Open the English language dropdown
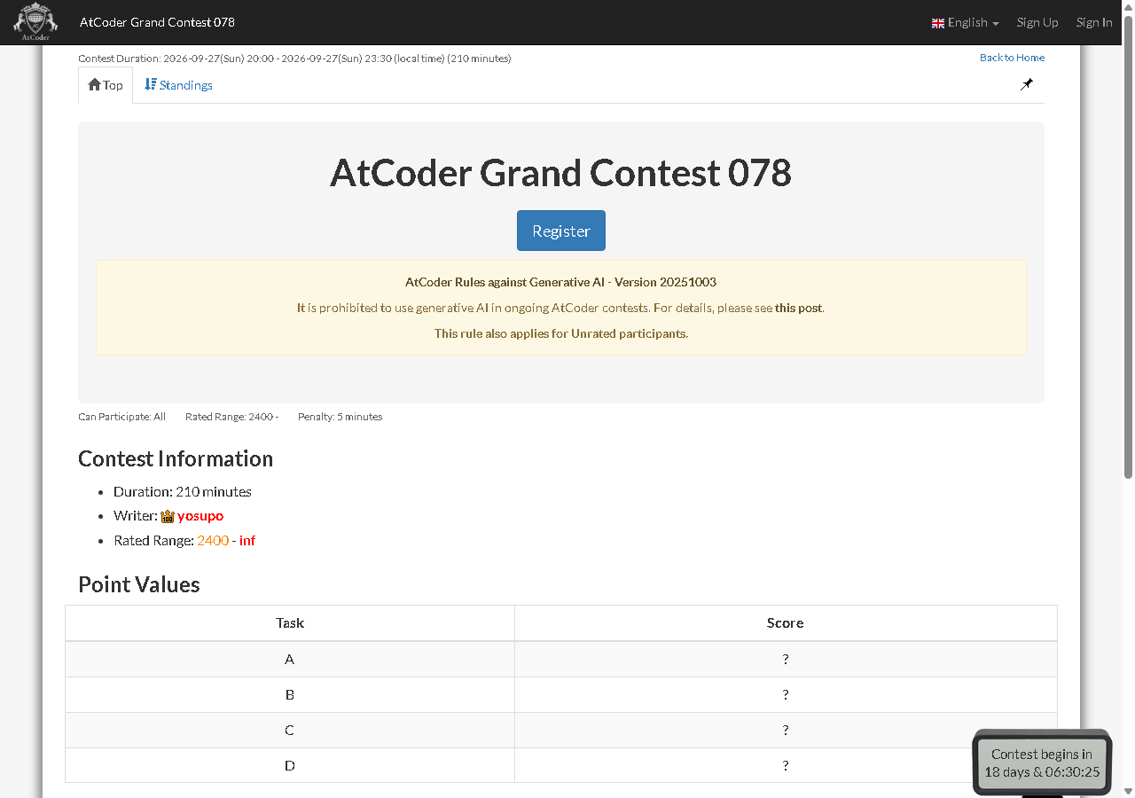 coord(966,22)
